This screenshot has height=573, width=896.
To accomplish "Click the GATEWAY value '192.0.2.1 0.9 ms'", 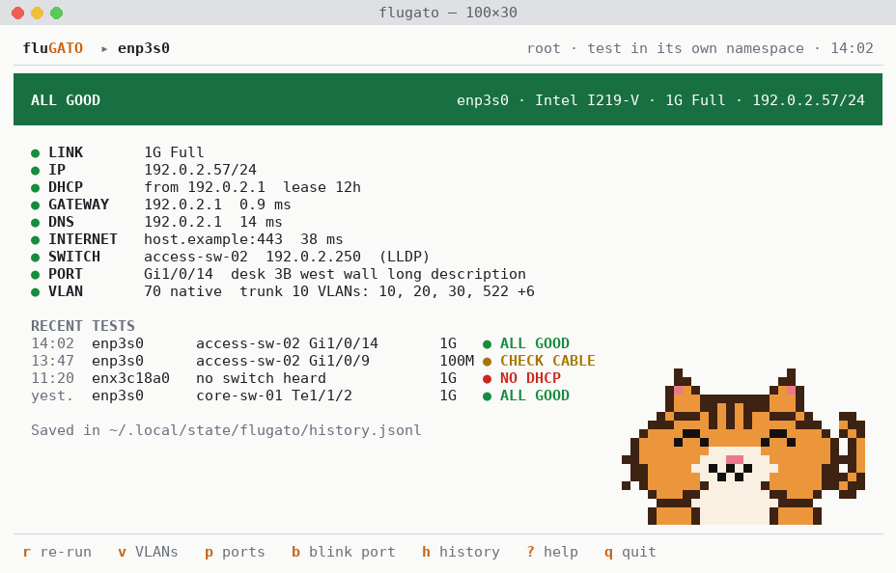I will (x=217, y=205).
